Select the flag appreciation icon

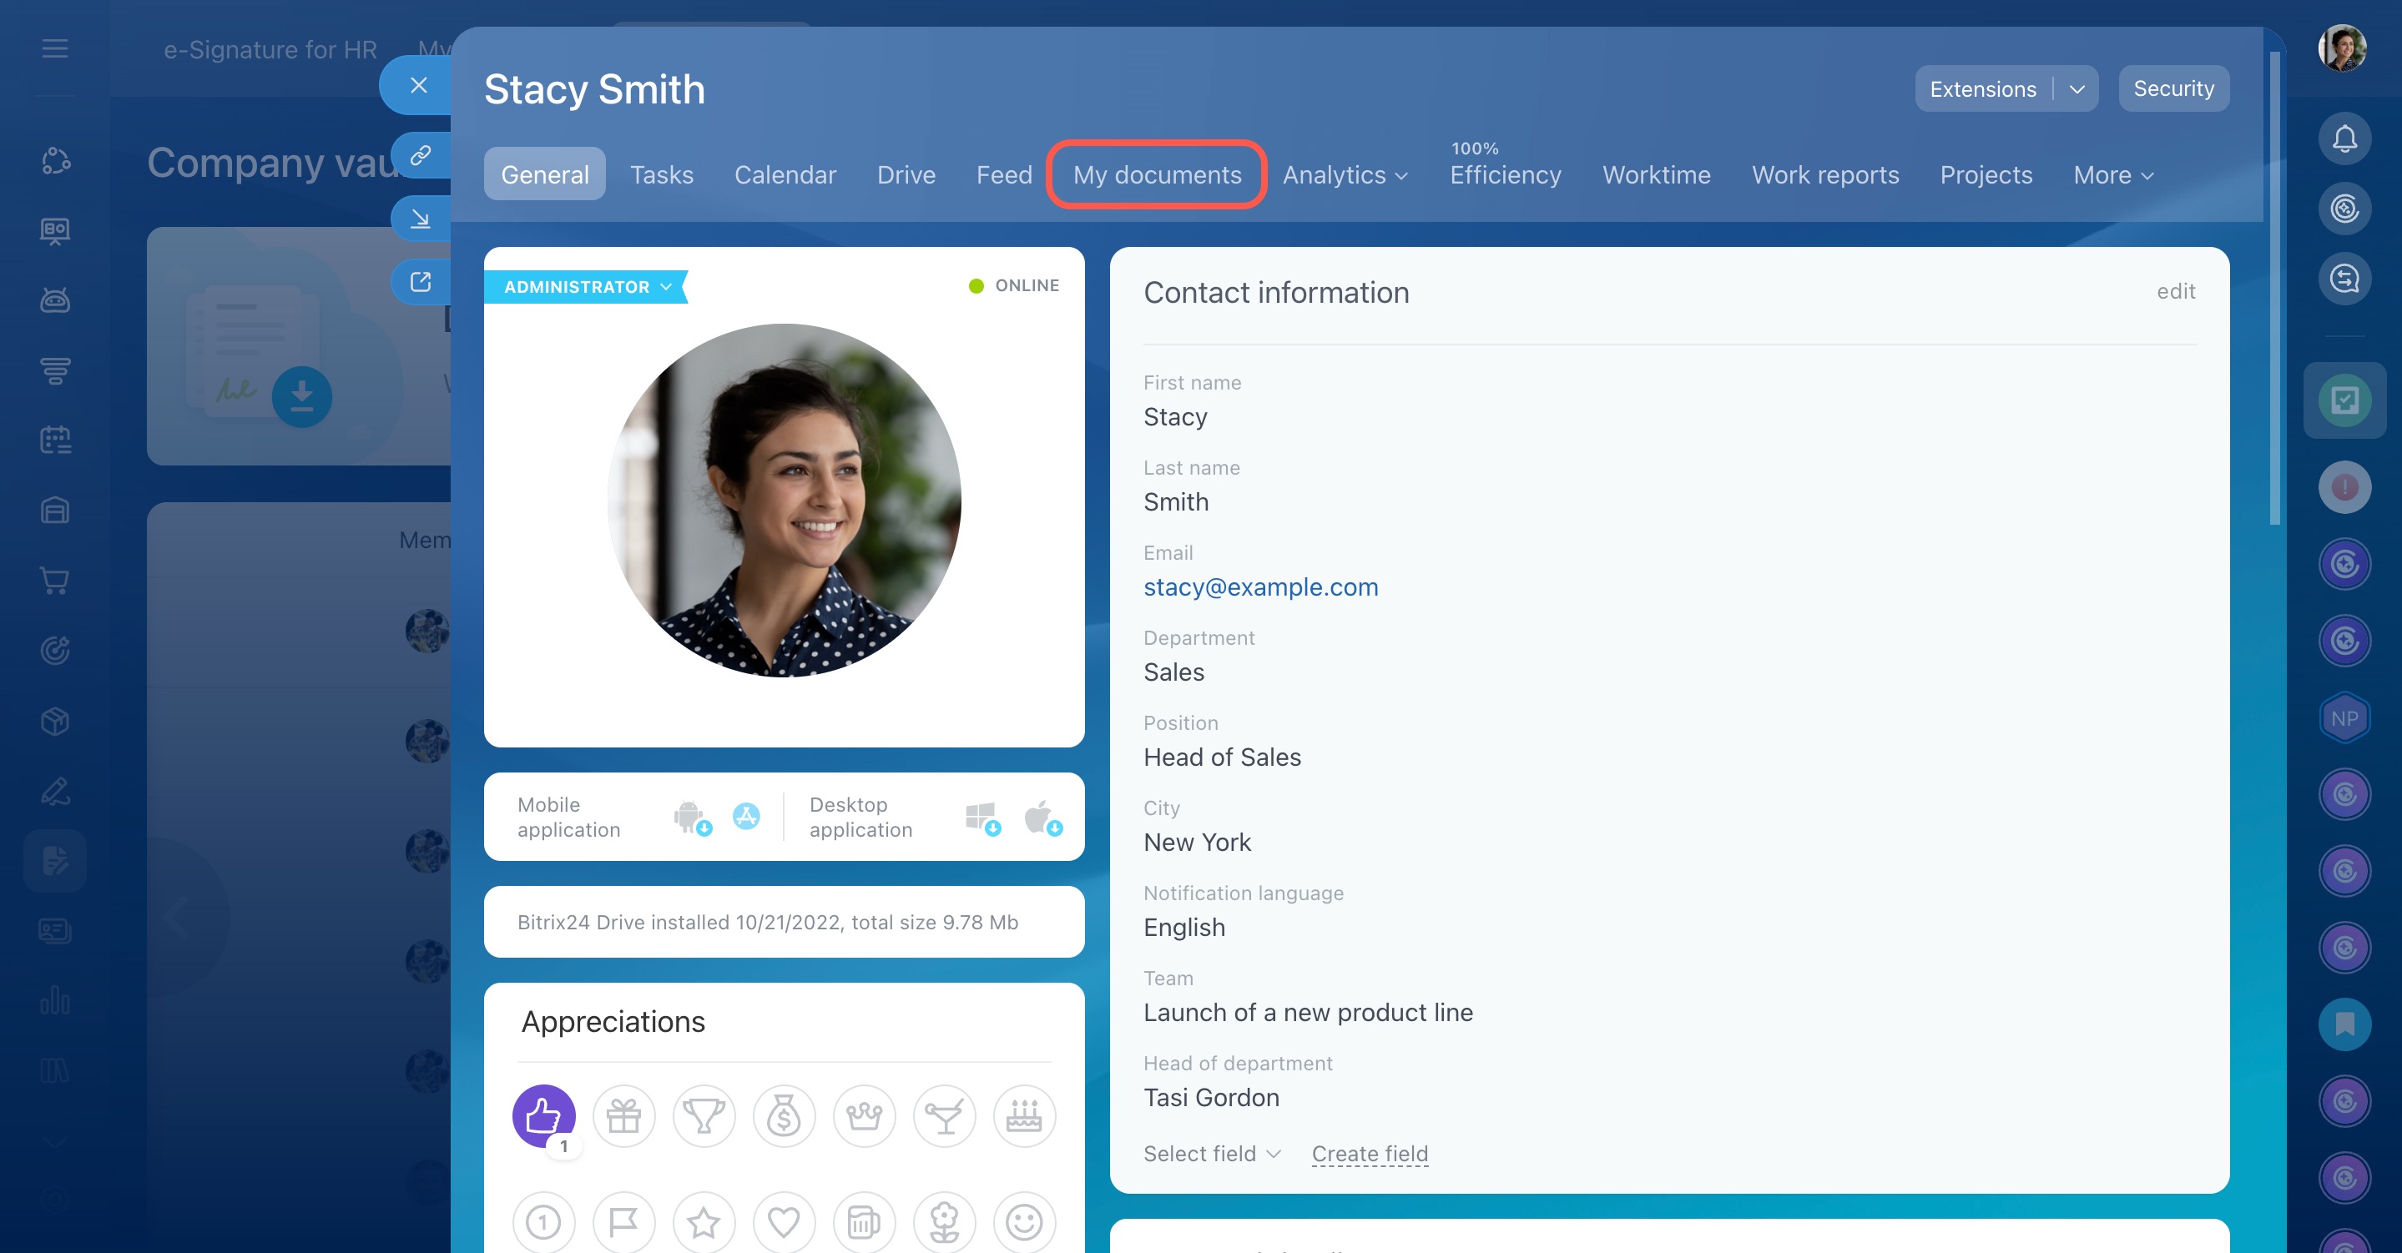pyautogui.click(x=623, y=1221)
